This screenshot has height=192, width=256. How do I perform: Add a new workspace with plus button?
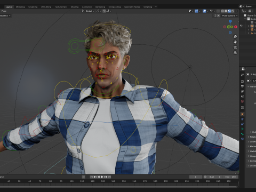[156, 7]
